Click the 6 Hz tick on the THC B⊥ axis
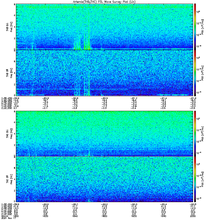 [x=15, y=122]
